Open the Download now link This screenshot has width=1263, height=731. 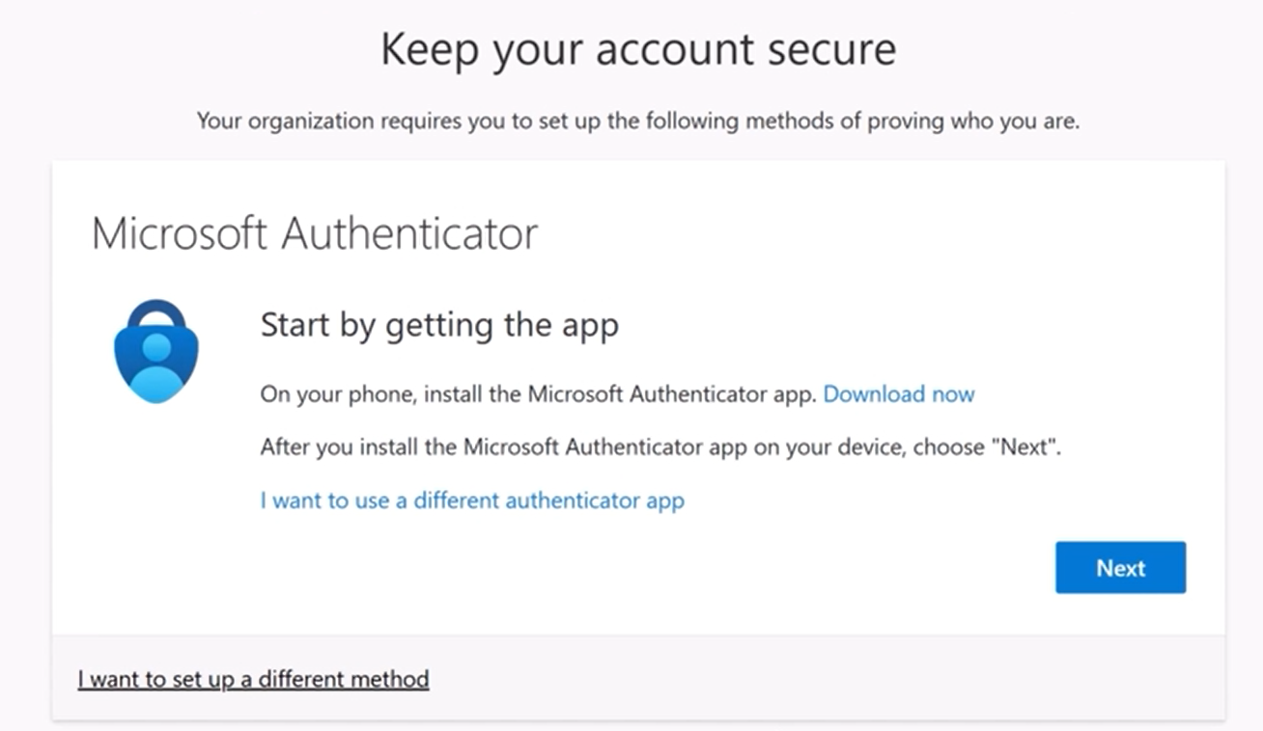pyautogui.click(x=899, y=394)
